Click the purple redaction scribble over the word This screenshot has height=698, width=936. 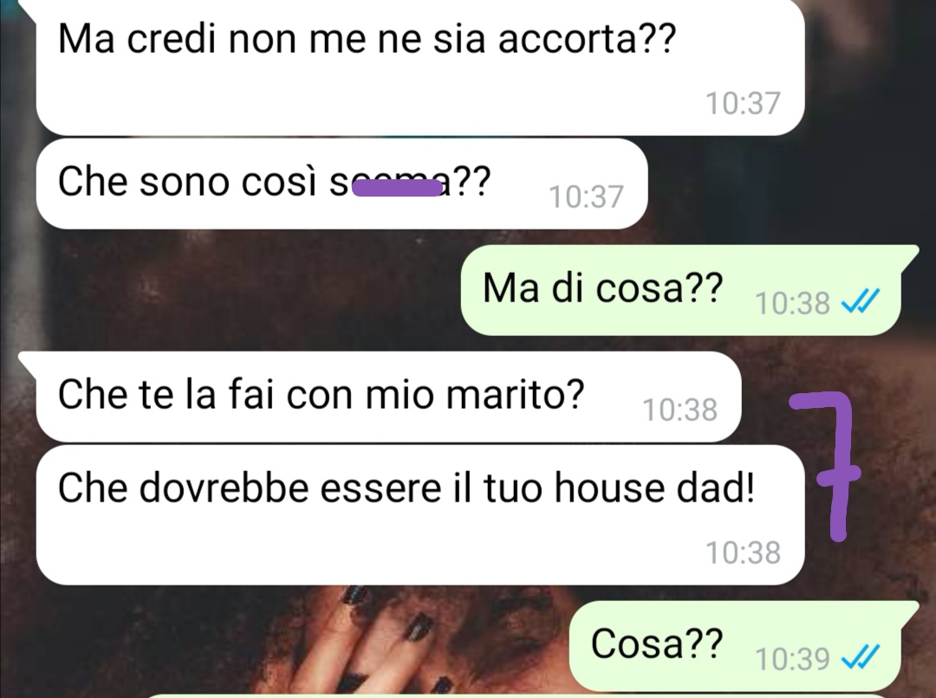click(397, 188)
